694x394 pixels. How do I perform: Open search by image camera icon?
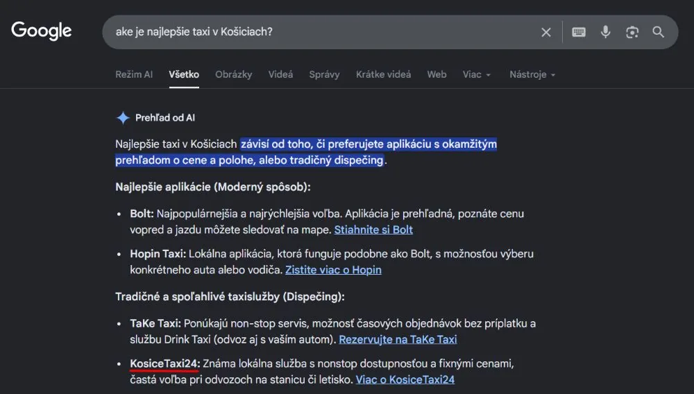tap(632, 33)
